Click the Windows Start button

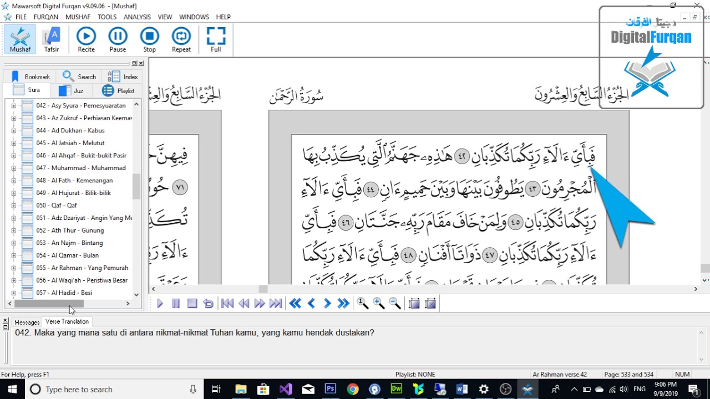point(12,389)
